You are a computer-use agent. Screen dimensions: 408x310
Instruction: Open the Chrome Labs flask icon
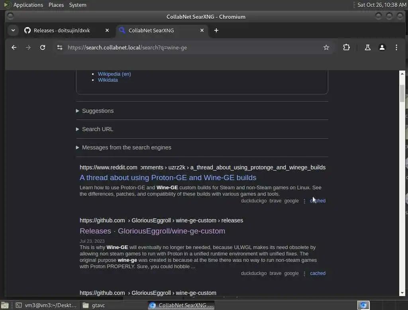click(367, 47)
